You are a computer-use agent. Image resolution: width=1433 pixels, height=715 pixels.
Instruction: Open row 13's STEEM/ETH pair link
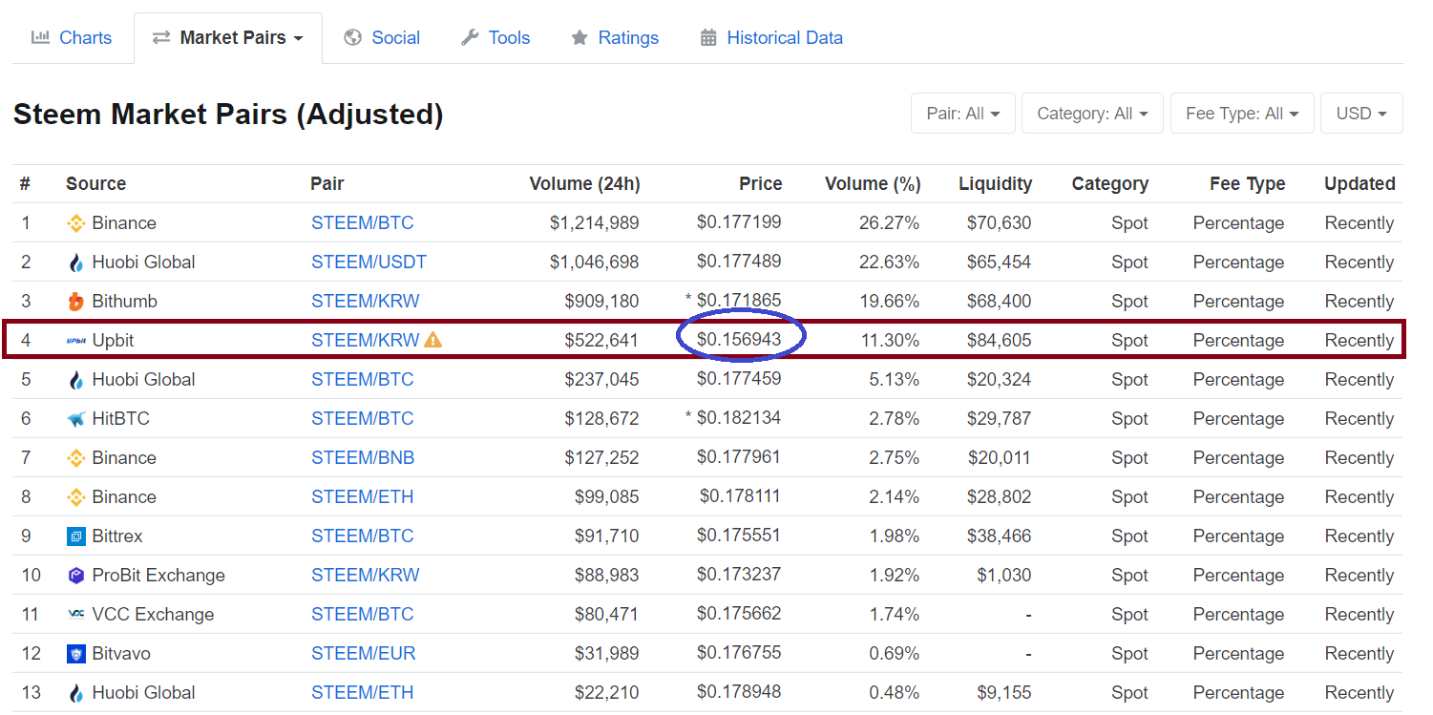363,693
